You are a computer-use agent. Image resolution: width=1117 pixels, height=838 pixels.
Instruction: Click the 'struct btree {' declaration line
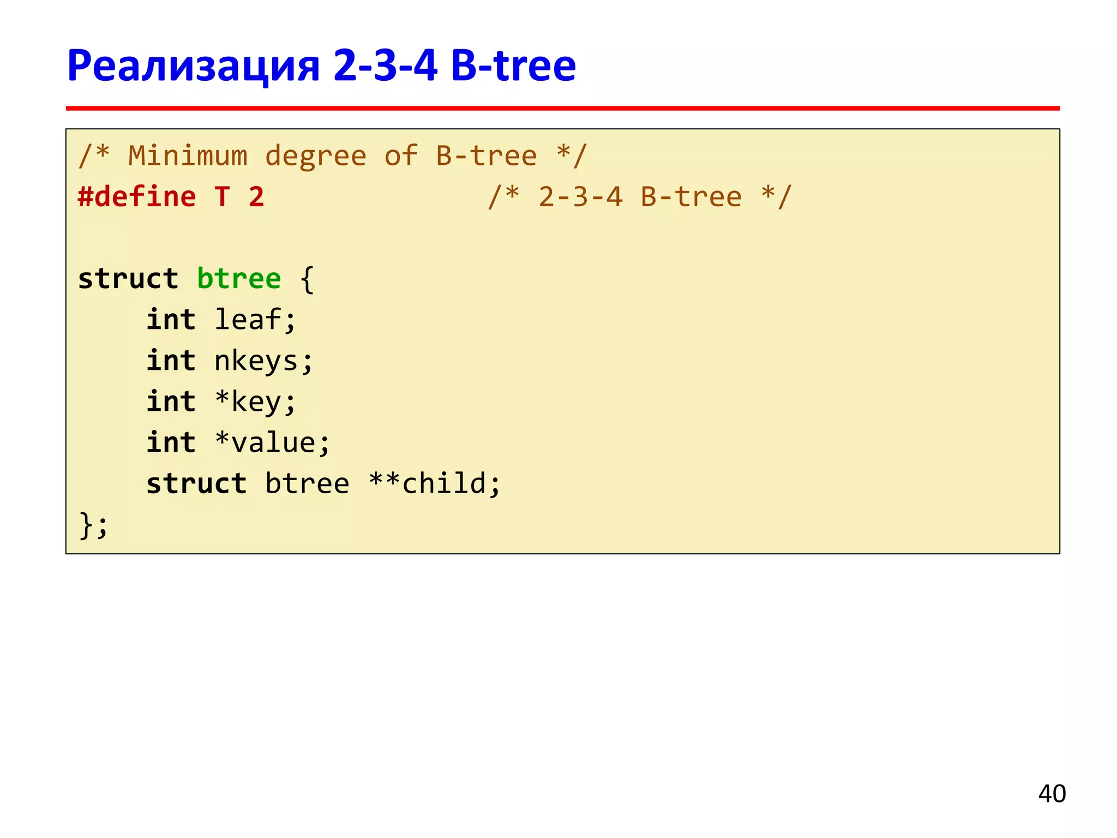click(x=196, y=279)
